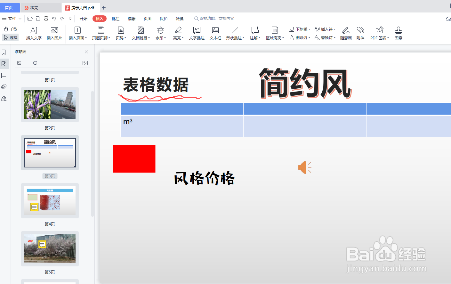Click the Strikethrough tool (删除线)
The height and width of the screenshot is (284, 451).
pyautogui.click(x=300, y=37)
